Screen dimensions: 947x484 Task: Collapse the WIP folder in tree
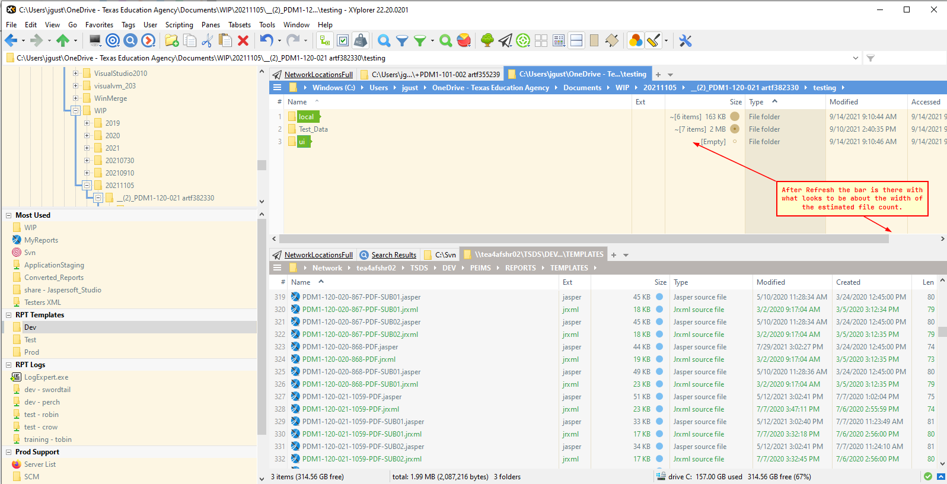tap(76, 110)
